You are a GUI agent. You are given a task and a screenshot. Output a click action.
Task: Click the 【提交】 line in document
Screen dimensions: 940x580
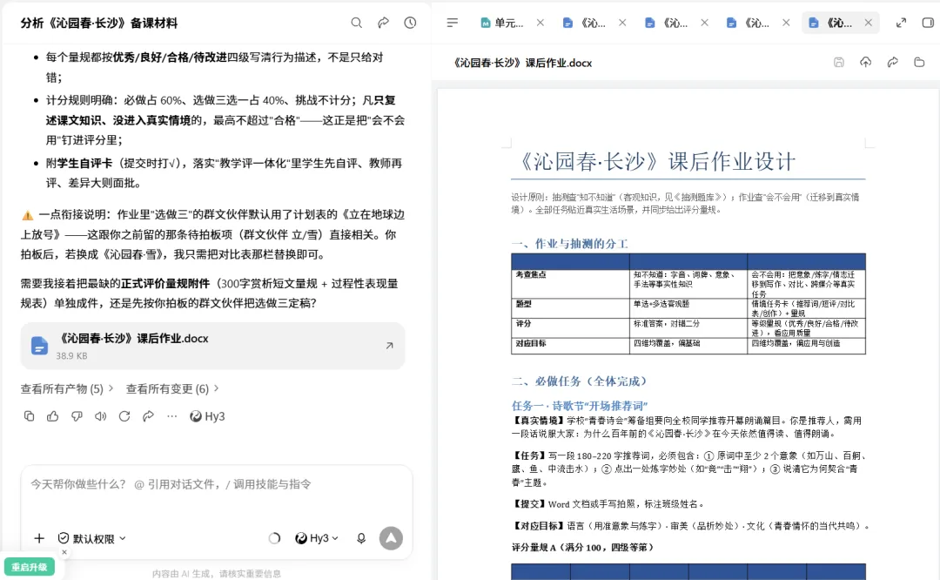(608, 504)
